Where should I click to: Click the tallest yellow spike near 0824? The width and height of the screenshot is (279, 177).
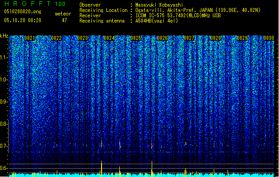[102, 168]
